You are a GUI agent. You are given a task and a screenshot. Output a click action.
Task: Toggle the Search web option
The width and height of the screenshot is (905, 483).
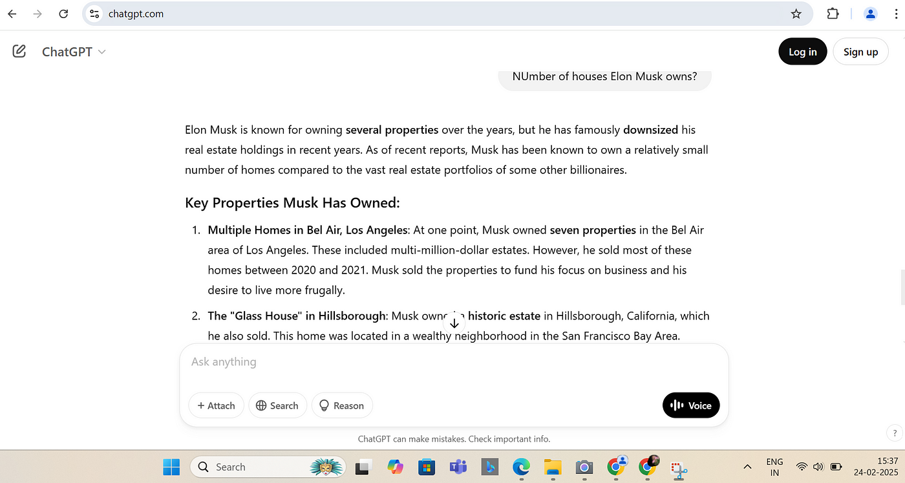click(277, 405)
